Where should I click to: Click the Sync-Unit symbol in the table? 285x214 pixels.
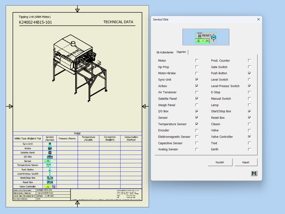click(x=50, y=144)
